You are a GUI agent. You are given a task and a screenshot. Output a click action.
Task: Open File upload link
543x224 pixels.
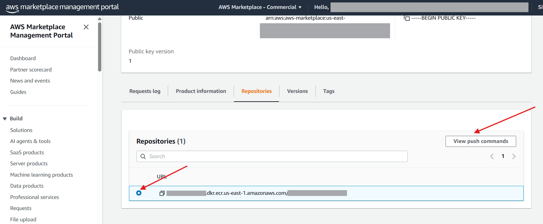tap(23, 220)
